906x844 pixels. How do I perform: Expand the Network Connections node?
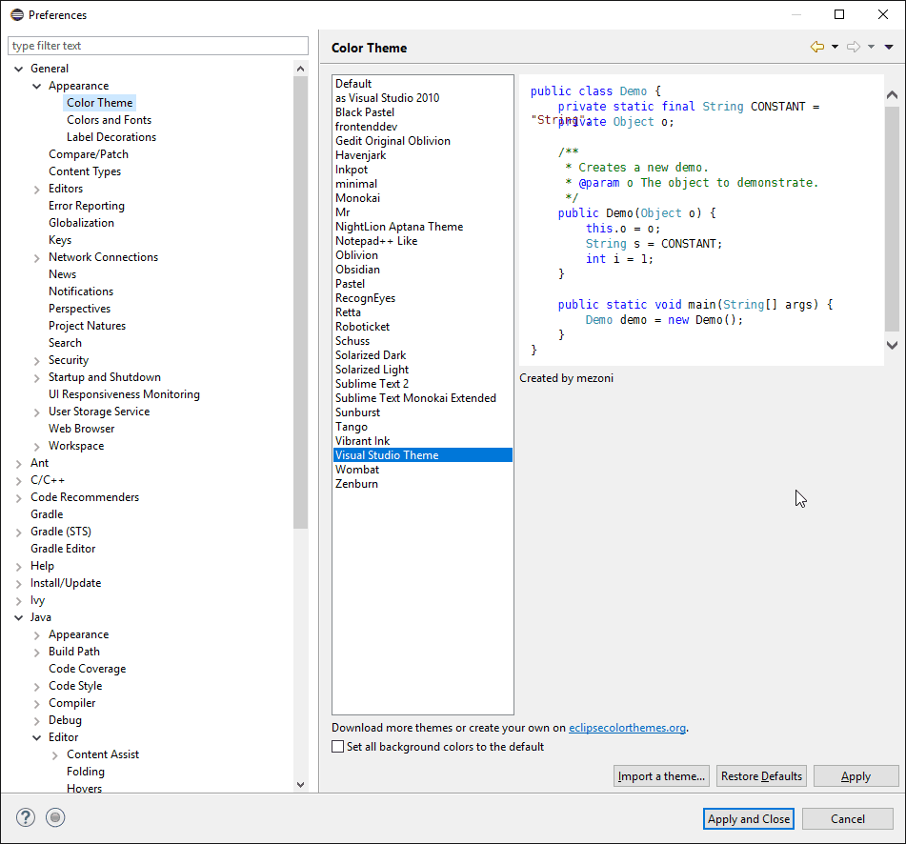point(36,257)
